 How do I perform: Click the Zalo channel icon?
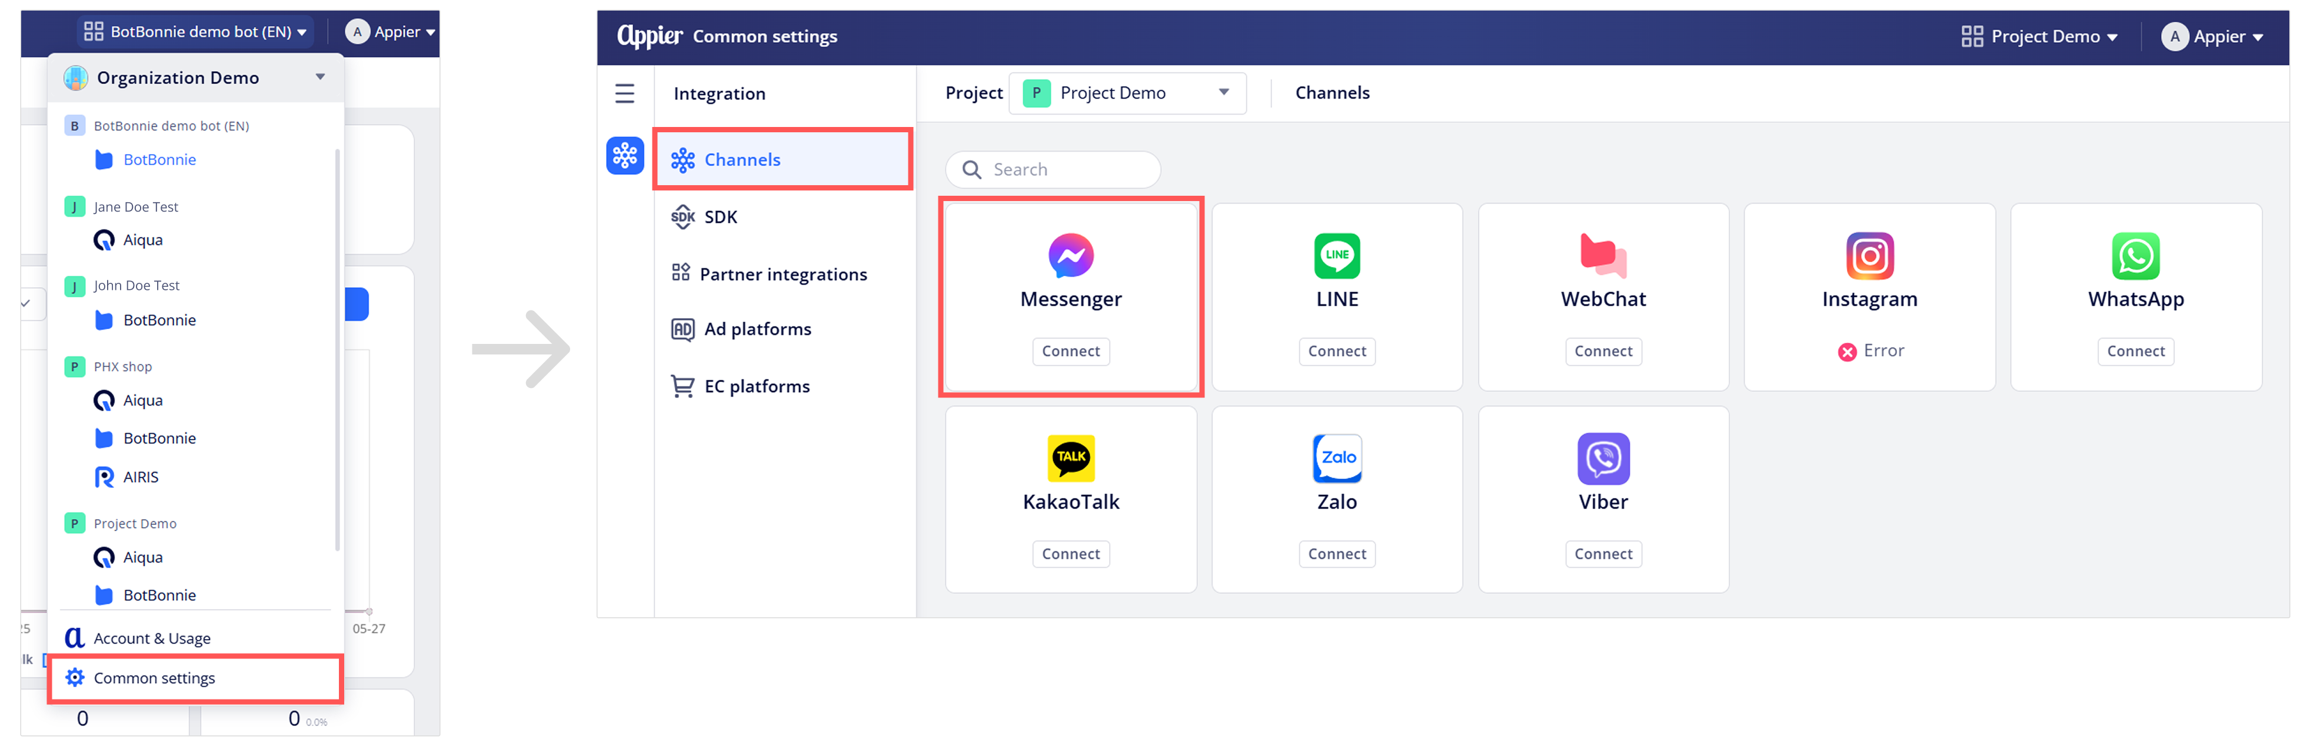point(1336,458)
